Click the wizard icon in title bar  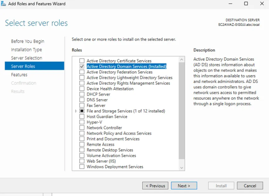pos(4,4)
